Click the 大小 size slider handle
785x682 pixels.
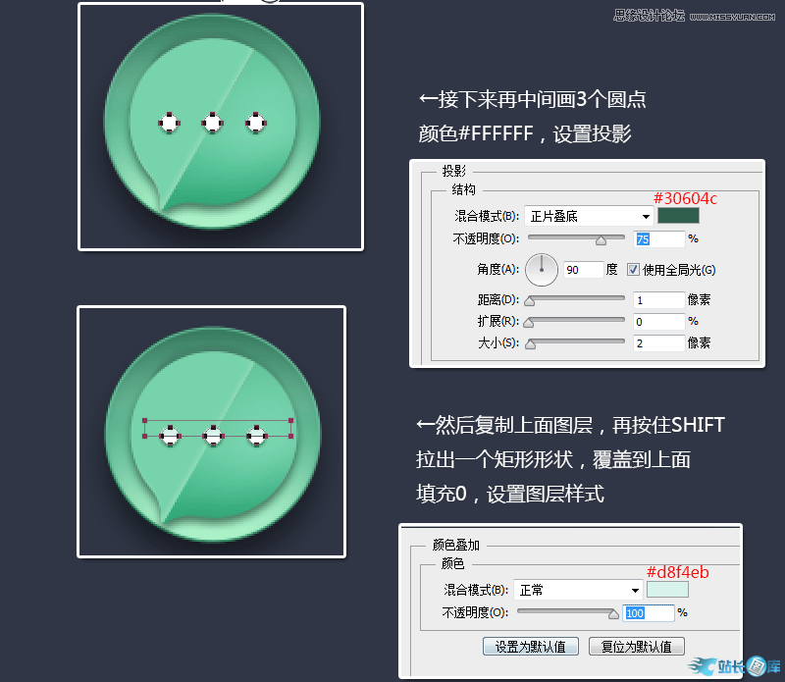[x=530, y=344]
